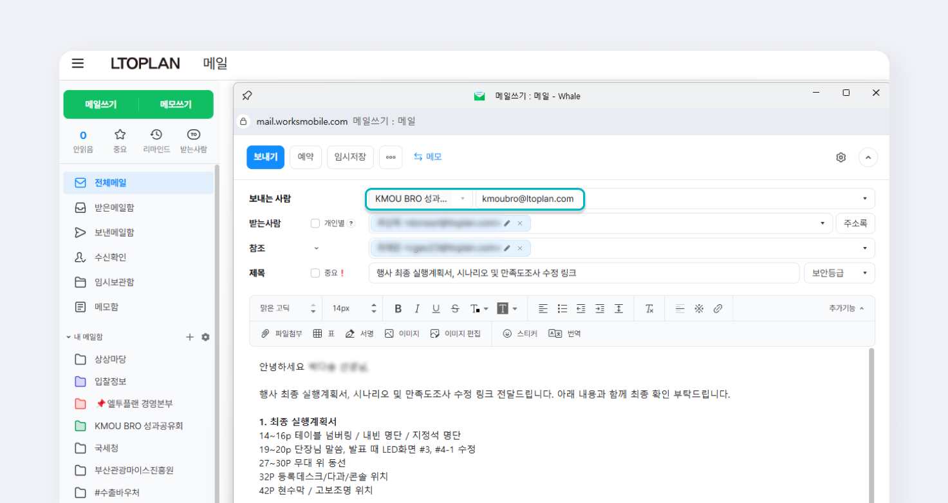This screenshot has height=503, width=948.
Task: Open mail settings via the gear icon
Action: (x=841, y=157)
